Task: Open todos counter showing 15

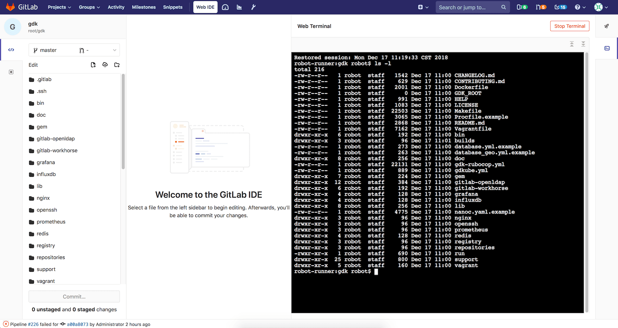Action: click(x=560, y=7)
